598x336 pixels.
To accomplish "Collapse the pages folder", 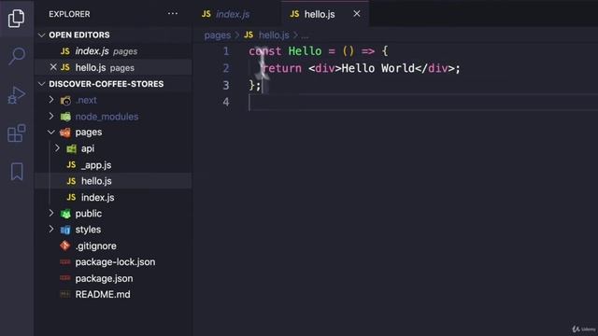I will click(51, 132).
